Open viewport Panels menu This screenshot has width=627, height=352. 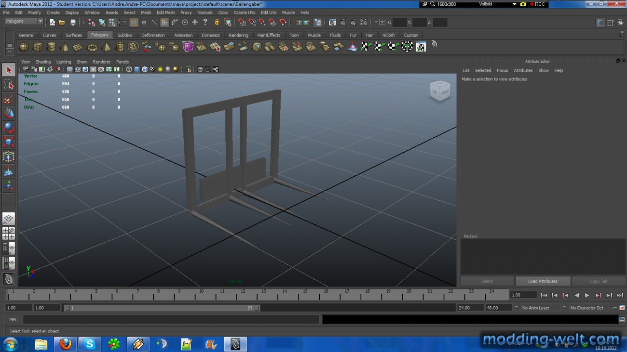pyautogui.click(x=123, y=62)
